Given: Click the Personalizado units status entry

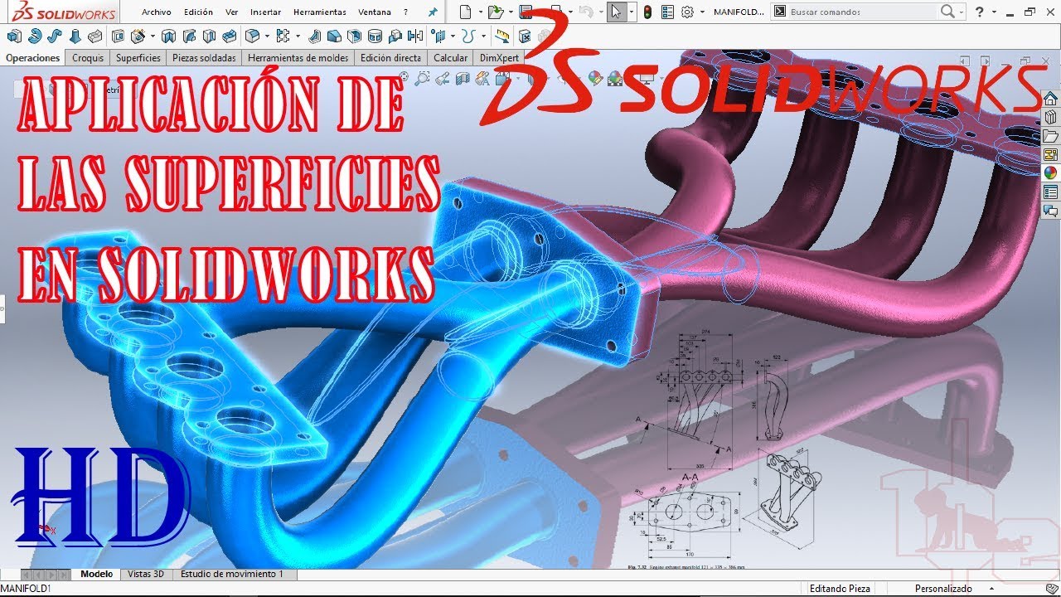Looking at the screenshot, I should [x=943, y=588].
